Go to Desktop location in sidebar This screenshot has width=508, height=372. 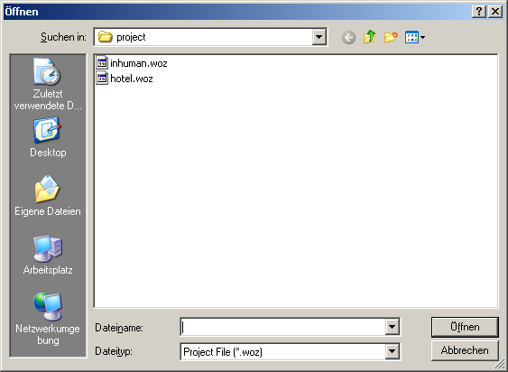tap(48, 137)
